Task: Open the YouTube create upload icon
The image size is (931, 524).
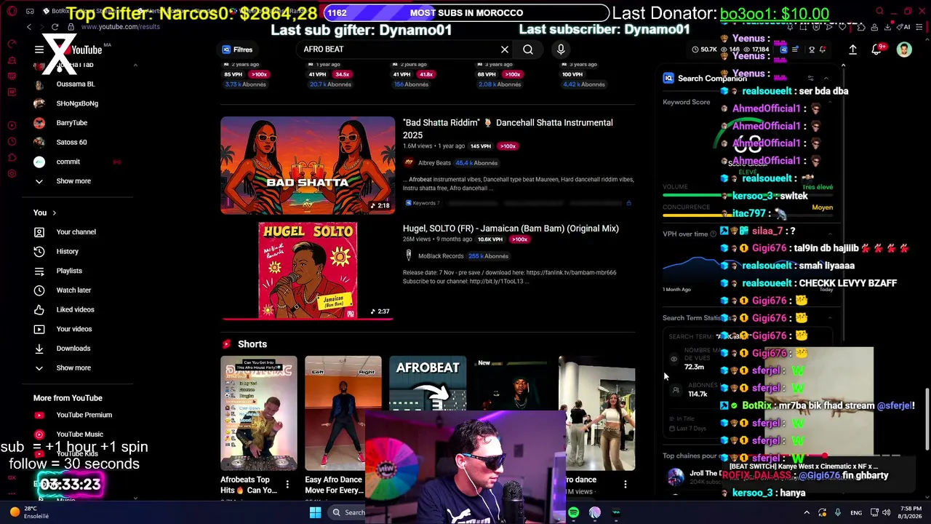Action: click(x=852, y=49)
